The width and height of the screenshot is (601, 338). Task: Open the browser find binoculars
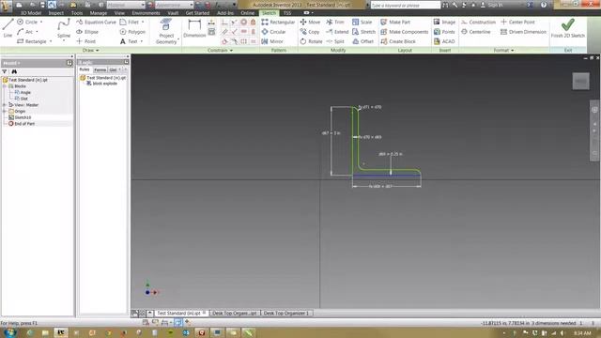[x=14, y=71]
